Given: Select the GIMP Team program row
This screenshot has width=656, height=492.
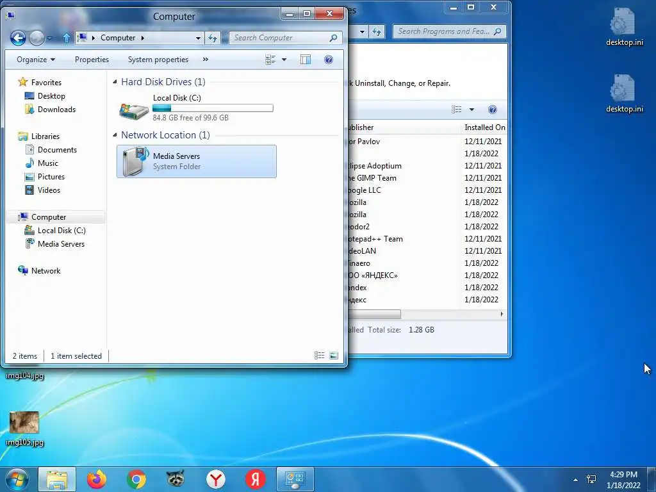Looking at the screenshot, I should (427, 178).
